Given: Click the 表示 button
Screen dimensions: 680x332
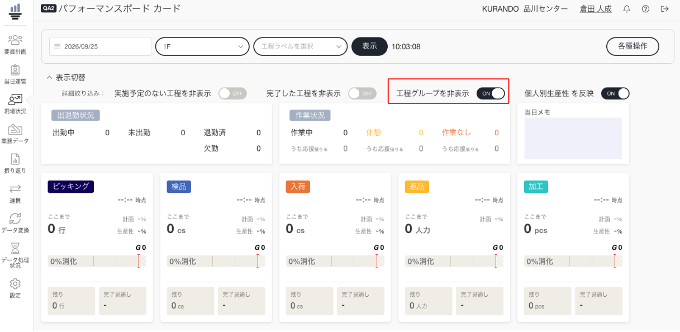Looking at the screenshot, I should pos(369,46).
